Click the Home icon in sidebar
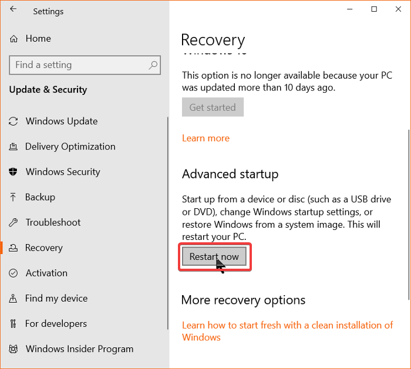Image resolution: width=411 pixels, height=369 pixels. pyautogui.click(x=14, y=39)
